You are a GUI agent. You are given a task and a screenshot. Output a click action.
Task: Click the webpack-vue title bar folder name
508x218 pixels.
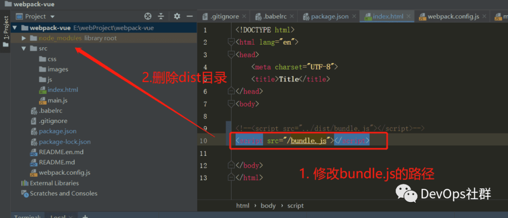coord(34,4)
